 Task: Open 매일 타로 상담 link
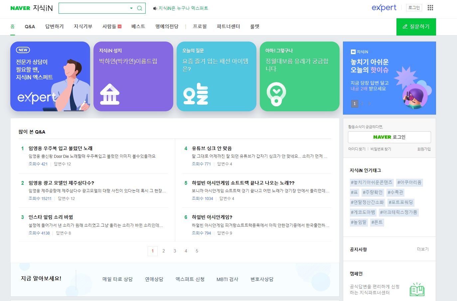click(x=117, y=279)
